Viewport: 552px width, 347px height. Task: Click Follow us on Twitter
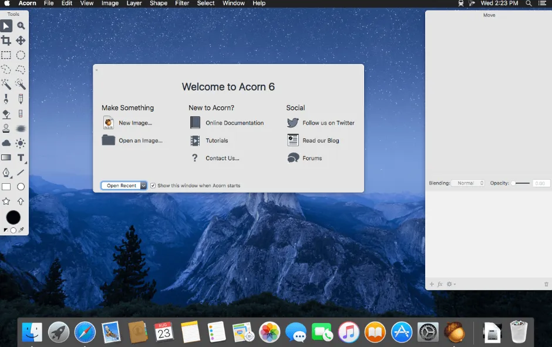[328, 123]
